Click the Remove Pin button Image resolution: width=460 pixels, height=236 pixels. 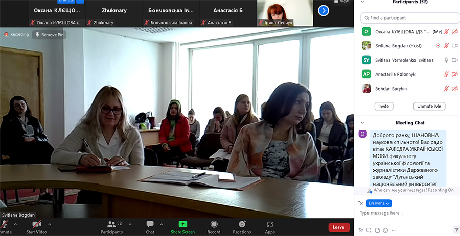[49, 35]
